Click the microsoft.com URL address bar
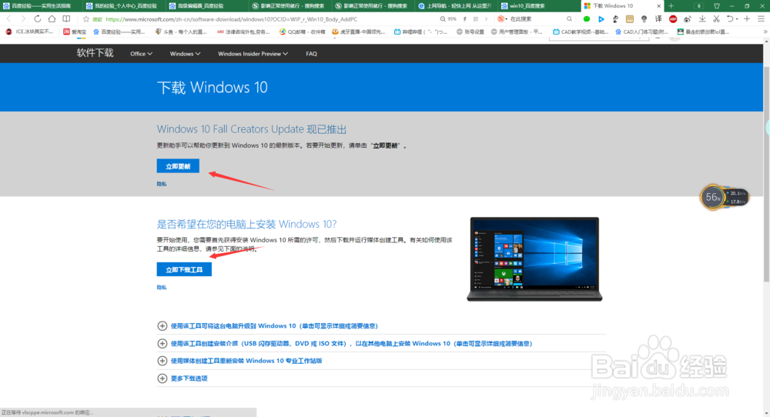The width and height of the screenshot is (770, 417). pos(231,19)
